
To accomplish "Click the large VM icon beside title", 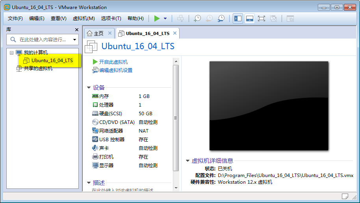I will 91,46.
